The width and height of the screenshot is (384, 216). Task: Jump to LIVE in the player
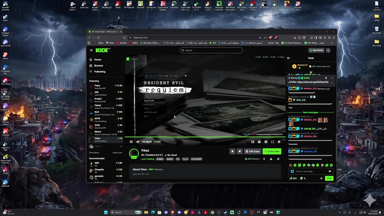pyautogui.click(x=157, y=142)
